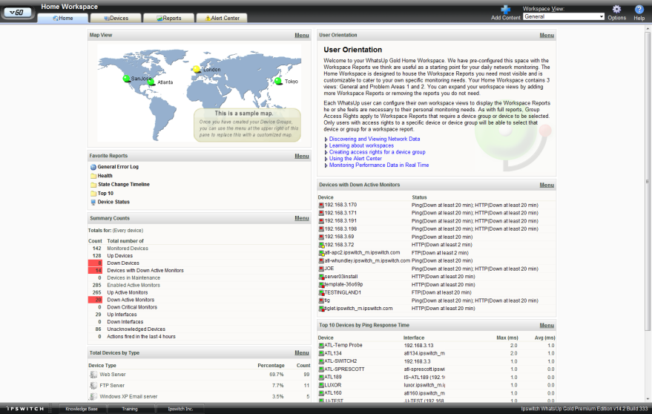652x414 pixels.
Task: Click the General Error Log globe icon
Action: tap(93, 167)
